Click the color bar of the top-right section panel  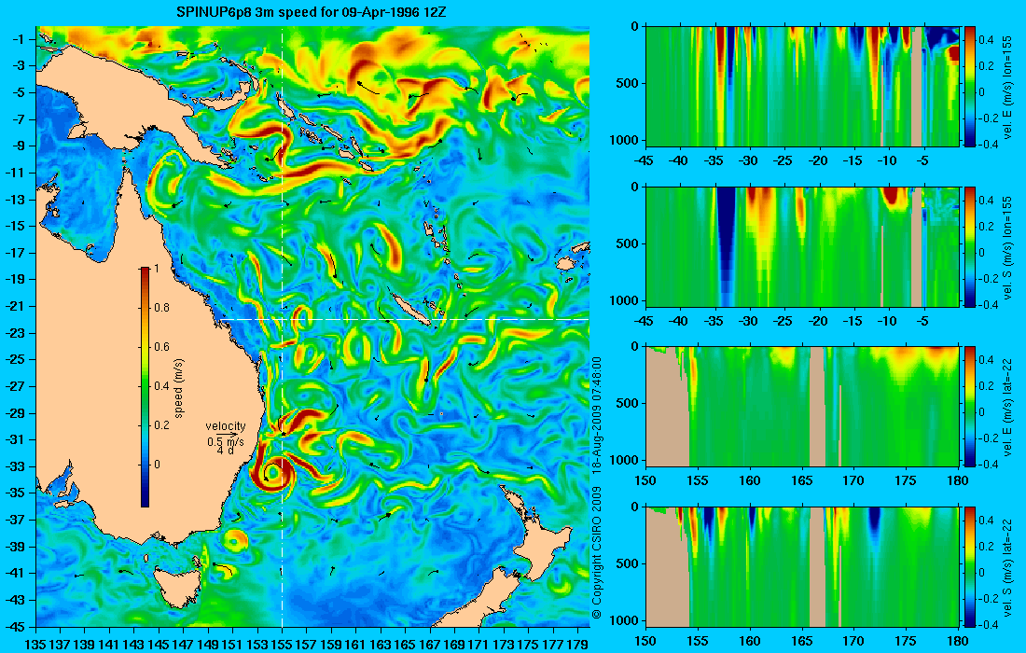pyautogui.click(x=970, y=87)
